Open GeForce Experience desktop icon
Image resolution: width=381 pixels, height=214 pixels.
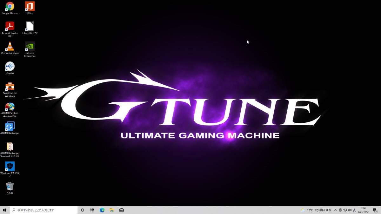pos(30,49)
